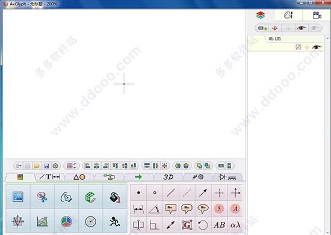Open the green arrow shapes tab
This screenshot has height=235, width=331.
point(138,177)
